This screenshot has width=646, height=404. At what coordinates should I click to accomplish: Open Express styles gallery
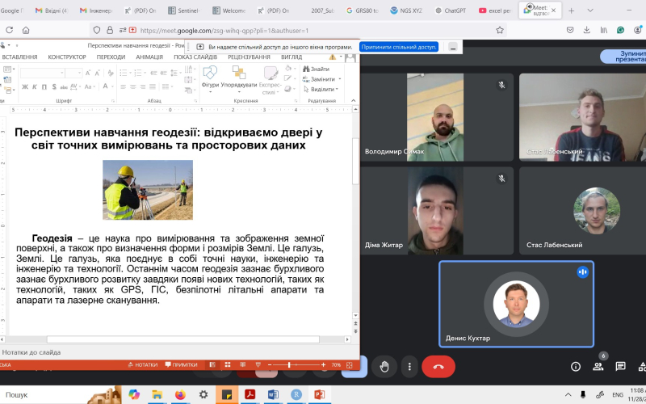(x=271, y=80)
